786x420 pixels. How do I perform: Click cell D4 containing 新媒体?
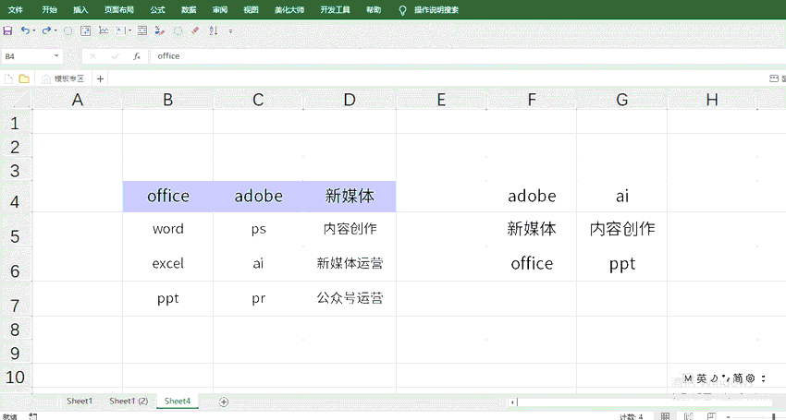[350, 197]
